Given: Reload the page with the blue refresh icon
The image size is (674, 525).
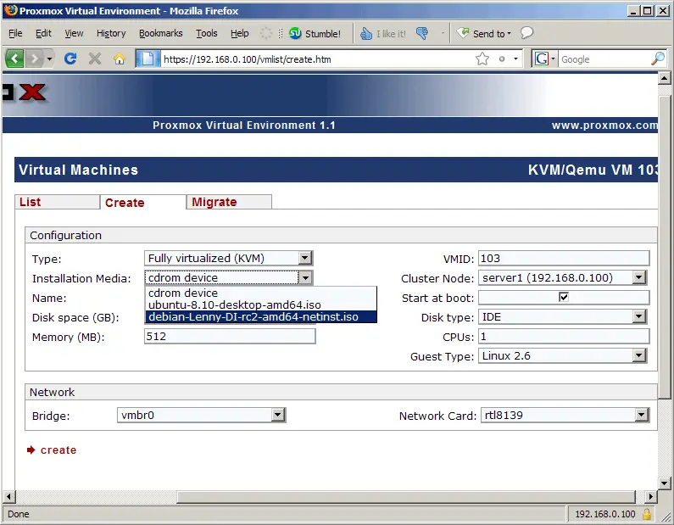Looking at the screenshot, I should click(70, 59).
